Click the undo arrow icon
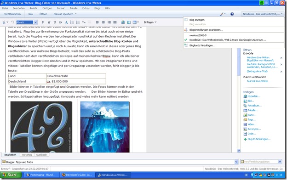This screenshot has width=287, height=180. coord(12,22)
